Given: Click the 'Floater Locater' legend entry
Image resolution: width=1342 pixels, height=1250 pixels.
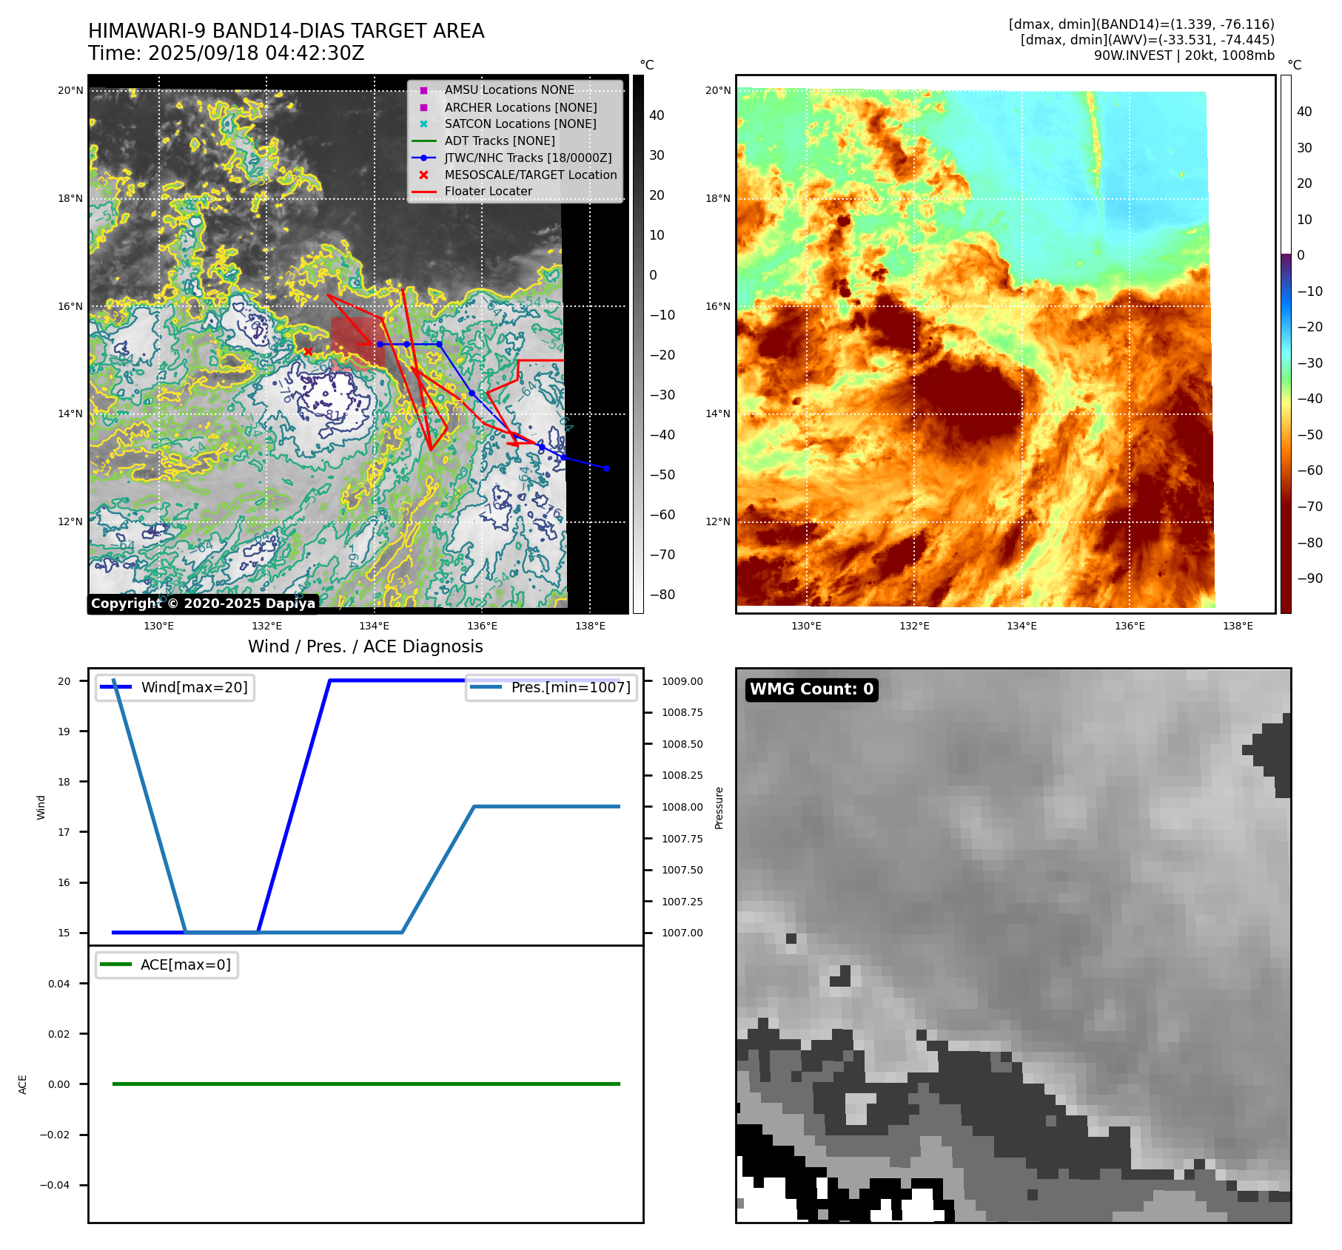Looking at the screenshot, I should [489, 191].
